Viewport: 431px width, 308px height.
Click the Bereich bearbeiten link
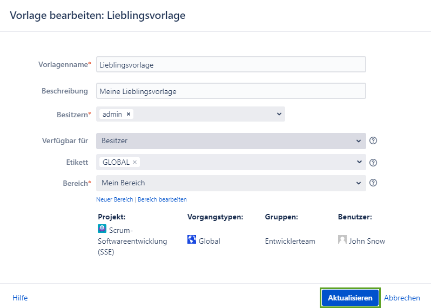(163, 199)
